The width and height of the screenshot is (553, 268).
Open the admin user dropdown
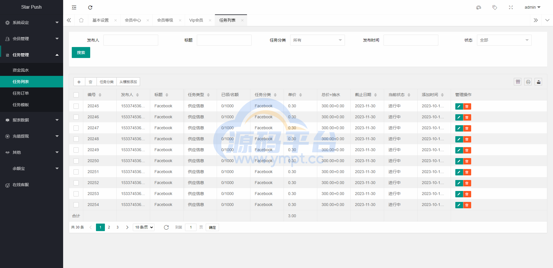(x=532, y=7)
